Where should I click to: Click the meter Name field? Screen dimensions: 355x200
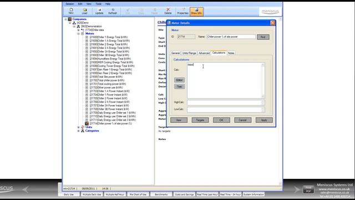point(231,37)
